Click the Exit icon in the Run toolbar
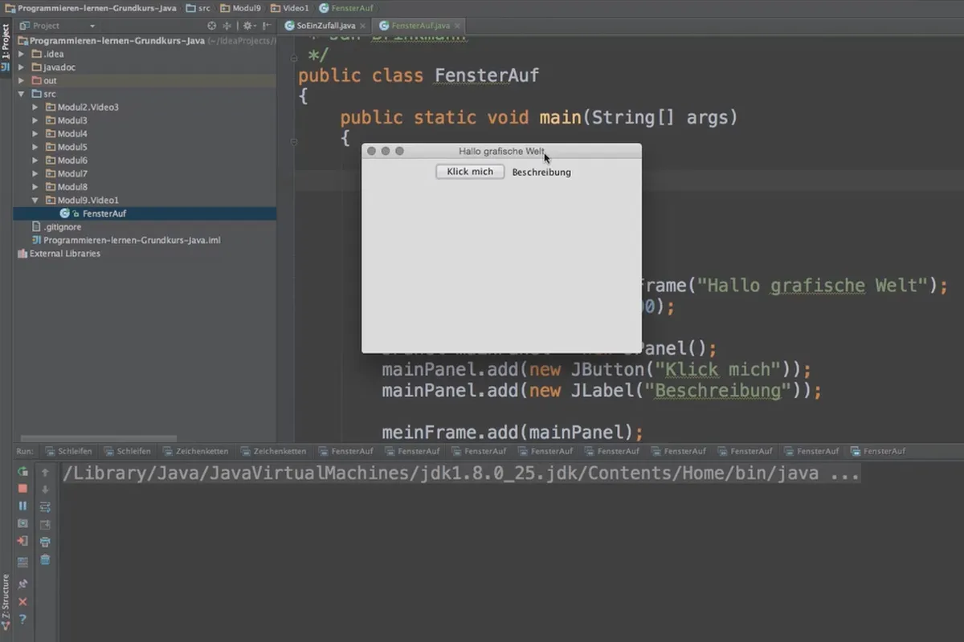Image resolution: width=964 pixels, height=642 pixels. click(x=22, y=541)
